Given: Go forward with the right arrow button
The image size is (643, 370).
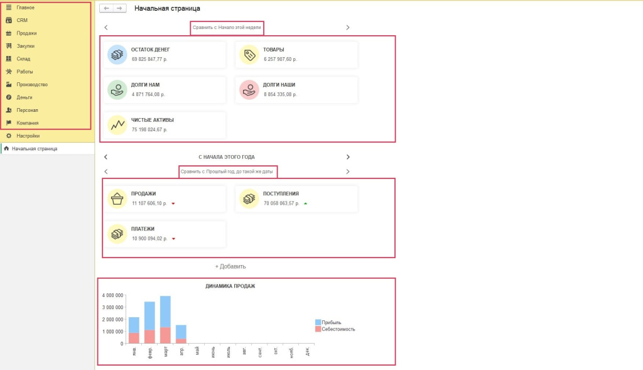Looking at the screenshot, I should coord(119,8).
